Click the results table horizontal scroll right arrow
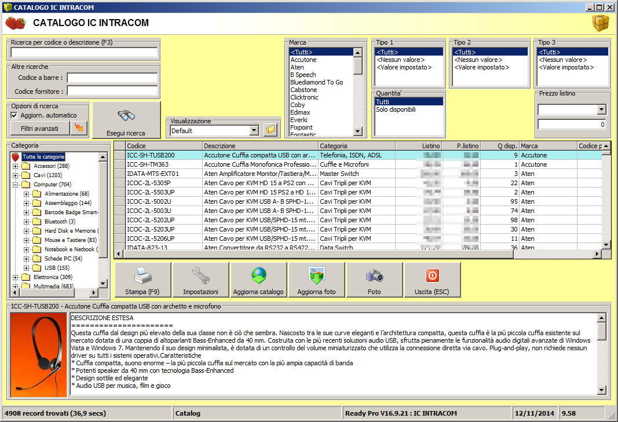This screenshot has width=618, height=422. (x=597, y=254)
